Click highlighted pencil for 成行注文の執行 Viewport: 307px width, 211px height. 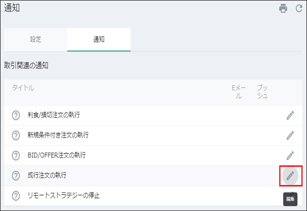click(290, 175)
